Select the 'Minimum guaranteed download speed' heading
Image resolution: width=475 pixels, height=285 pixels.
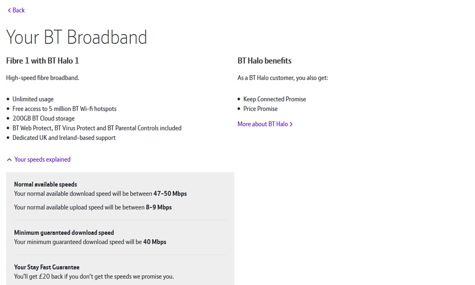coord(64,233)
